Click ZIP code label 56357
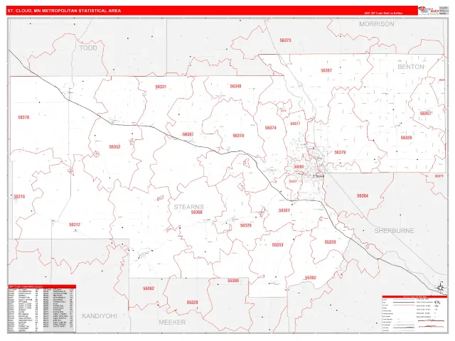Viewport: 455px width, 341px height. point(426,114)
